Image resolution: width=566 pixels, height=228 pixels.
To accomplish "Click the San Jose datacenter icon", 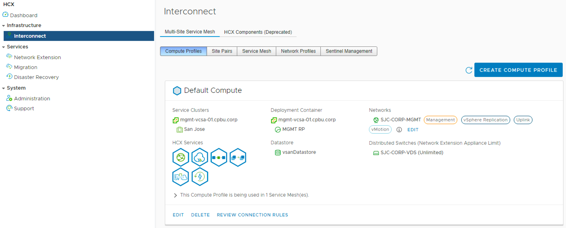I will [x=180, y=129].
